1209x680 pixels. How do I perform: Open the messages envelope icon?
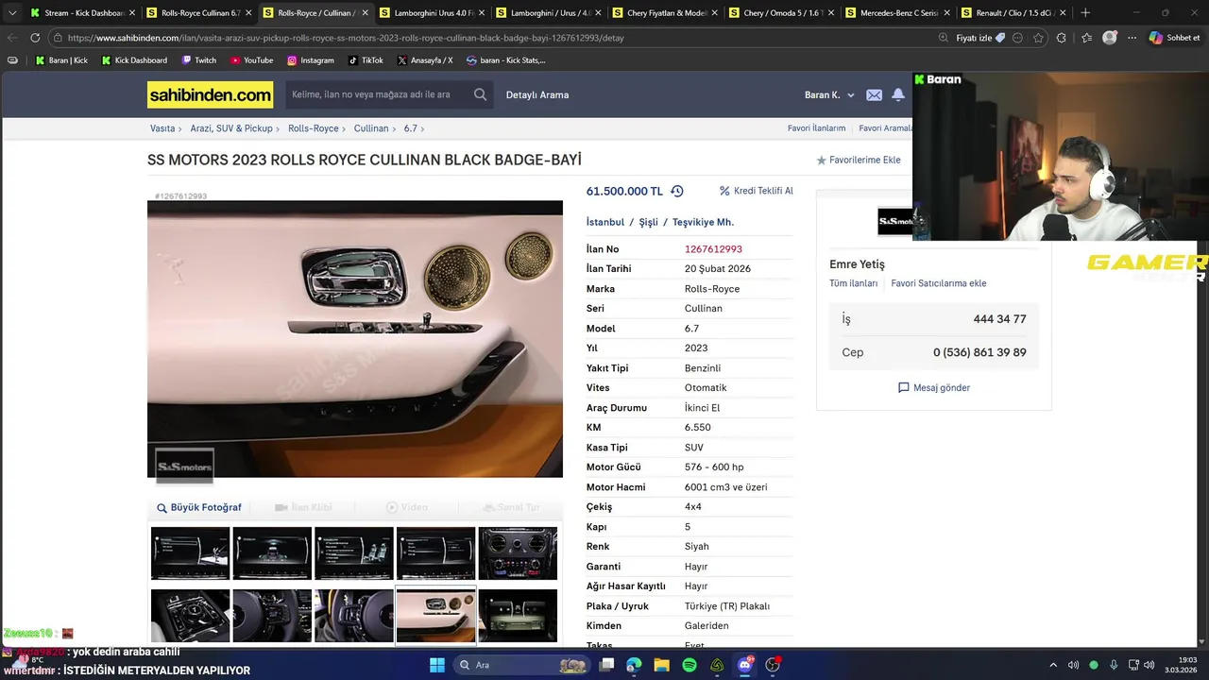tap(874, 94)
